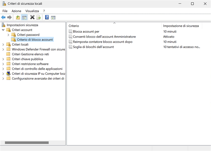This screenshot has width=211, height=151.
Task: Expand the Windows Defender Firewall node
Action: coord(3,49)
